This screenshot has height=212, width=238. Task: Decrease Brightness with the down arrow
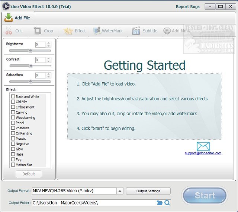point(48,46)
